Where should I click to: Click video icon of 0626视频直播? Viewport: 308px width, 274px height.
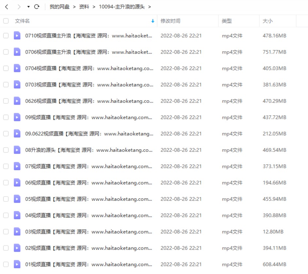click(x=17, y=101)
